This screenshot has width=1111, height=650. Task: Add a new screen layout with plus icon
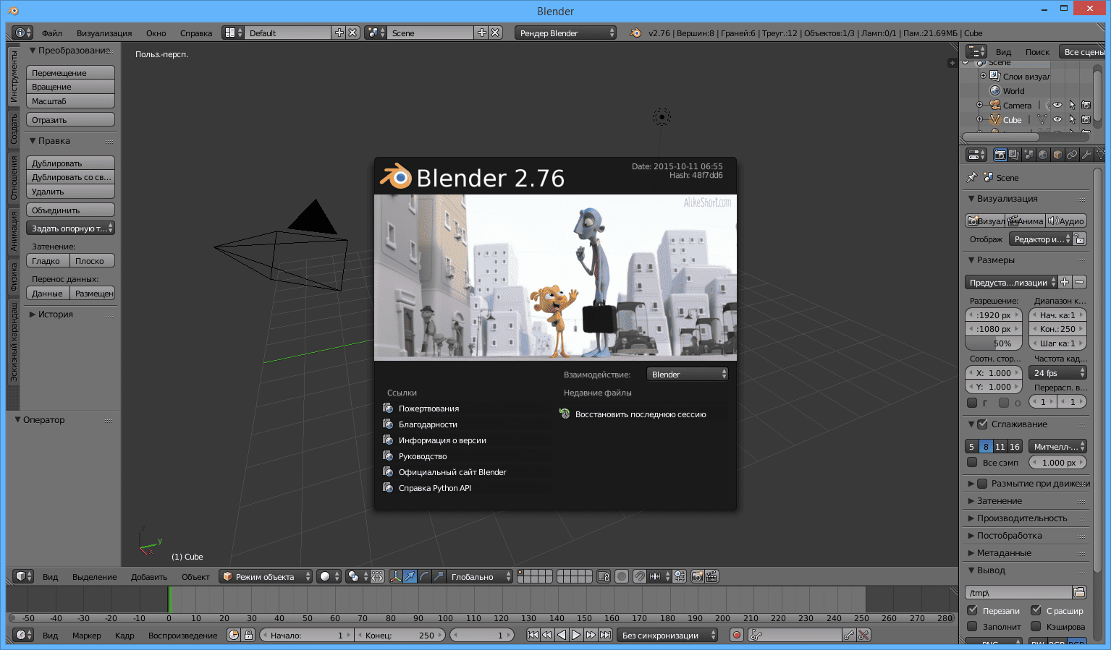point(339,33)
